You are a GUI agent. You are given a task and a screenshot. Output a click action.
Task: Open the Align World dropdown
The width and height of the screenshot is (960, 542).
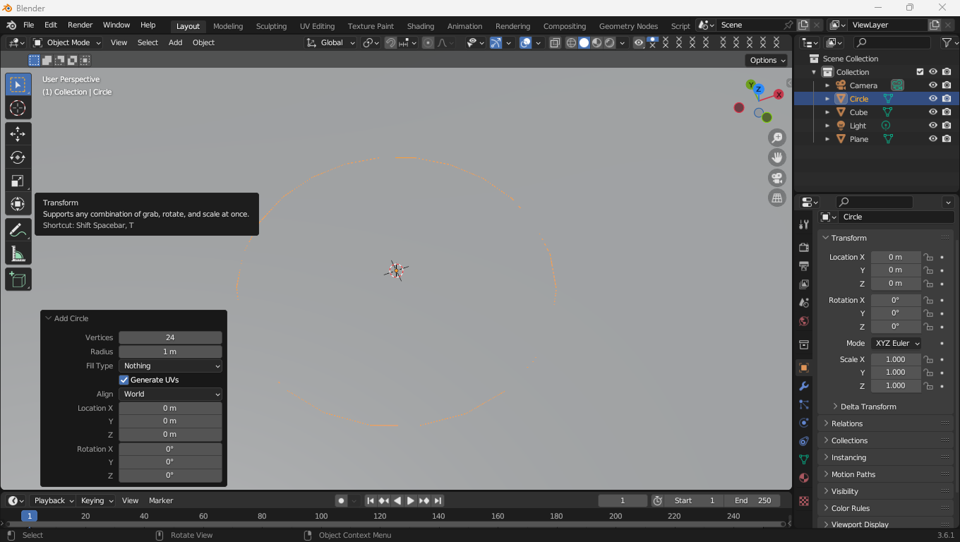tap(170, 394)
